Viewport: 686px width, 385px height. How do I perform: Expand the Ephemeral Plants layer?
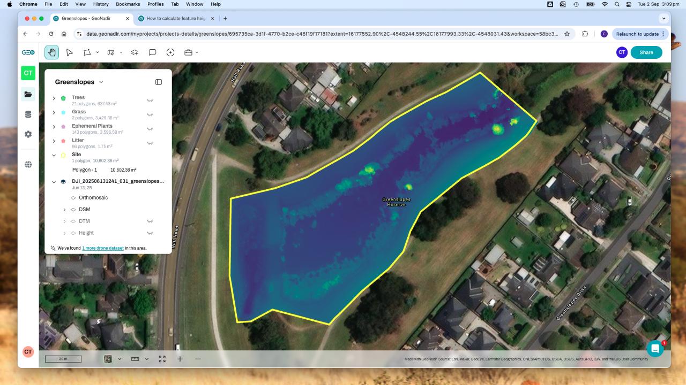[54, 127]
